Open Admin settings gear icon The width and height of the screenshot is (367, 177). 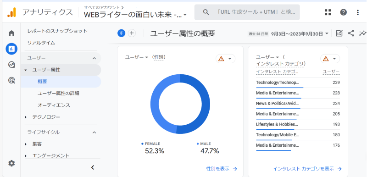pyautogui.click(x=11, y=163)
